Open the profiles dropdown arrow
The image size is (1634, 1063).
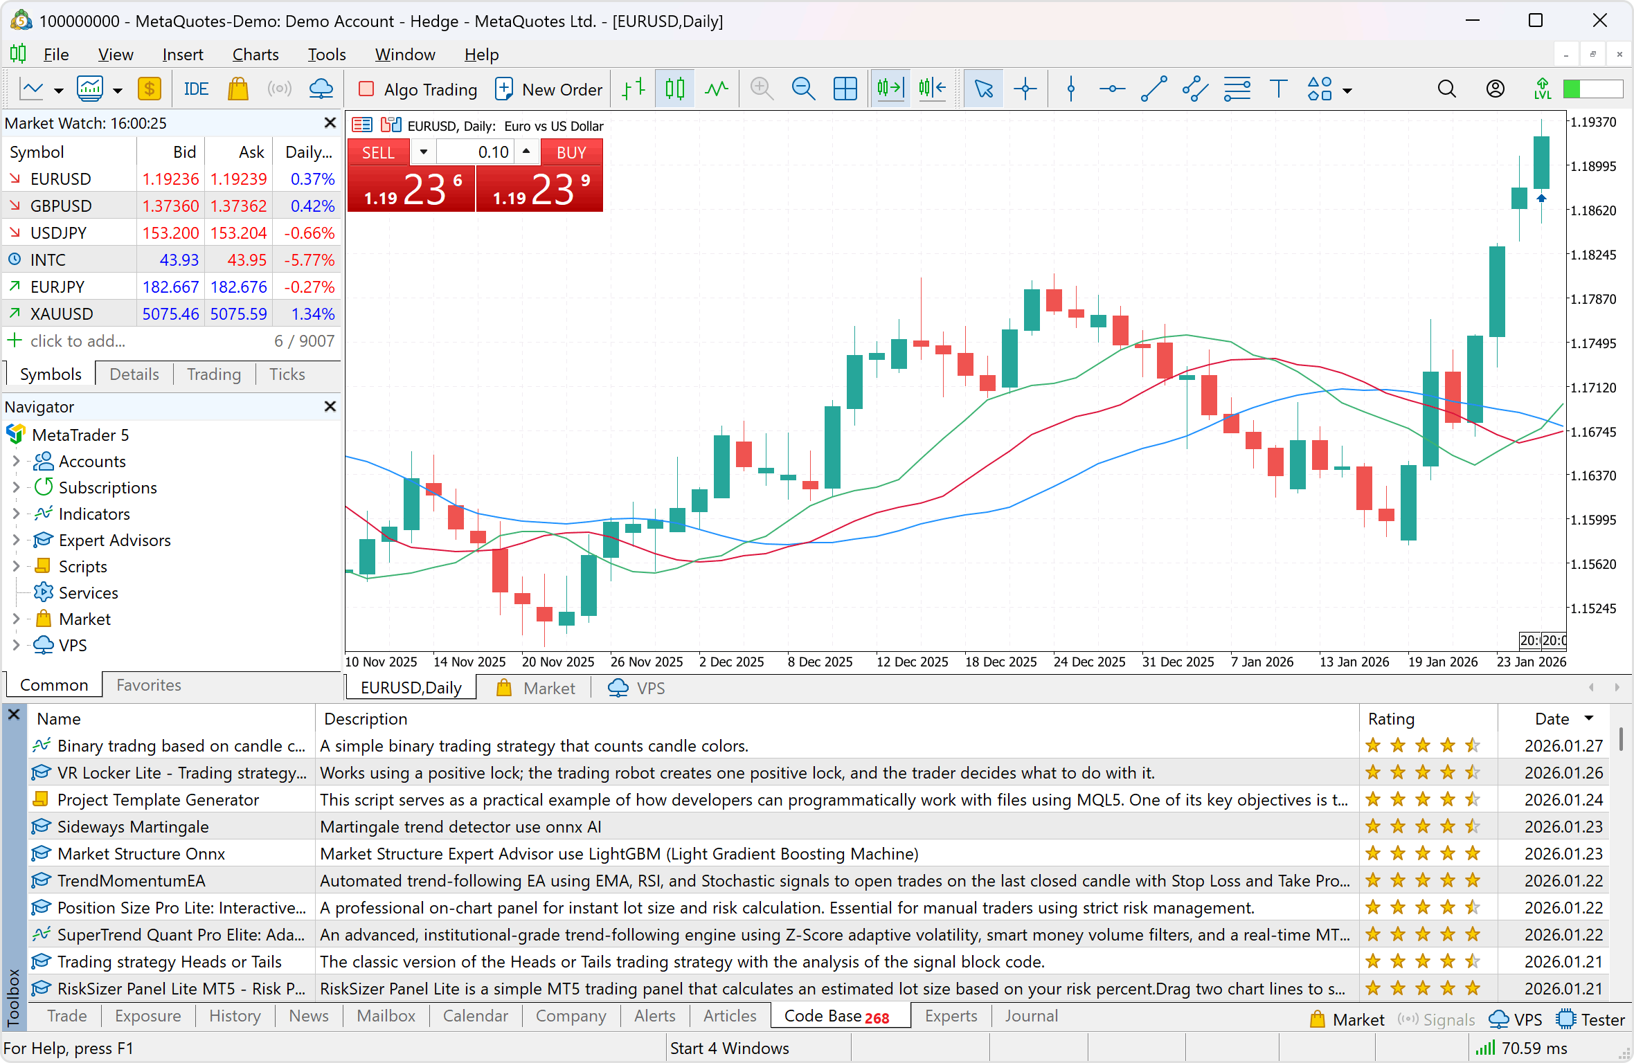click(118, 91)
